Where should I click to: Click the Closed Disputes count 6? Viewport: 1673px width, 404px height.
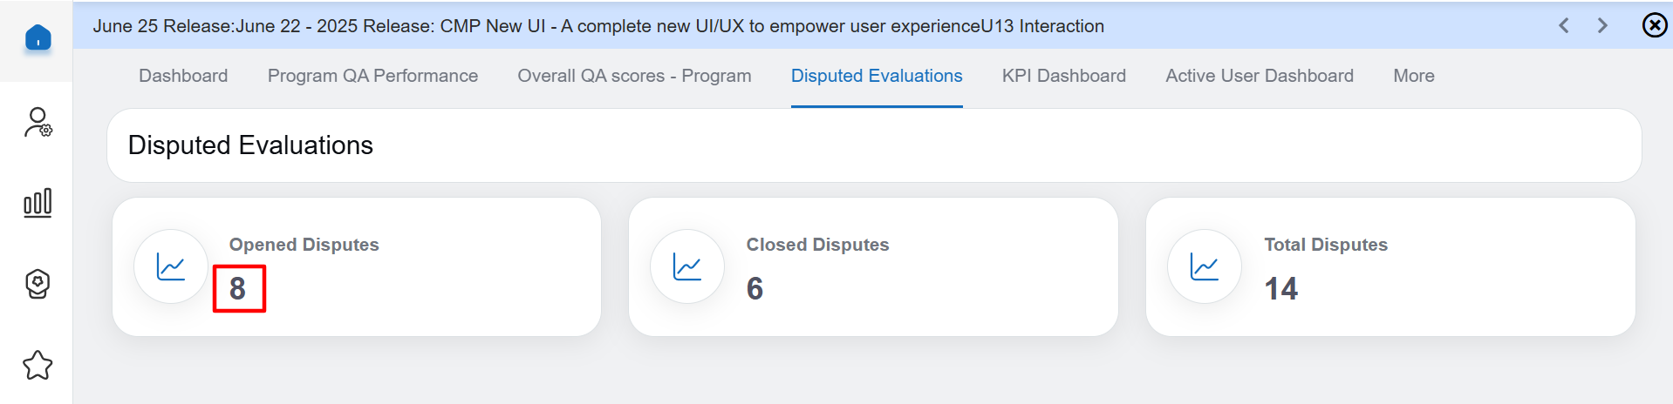tap(755, 289)
